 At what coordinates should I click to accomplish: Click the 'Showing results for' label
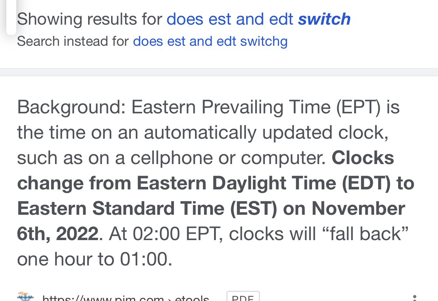[x=90, y=19]
